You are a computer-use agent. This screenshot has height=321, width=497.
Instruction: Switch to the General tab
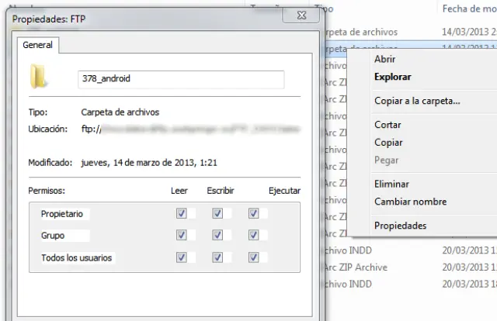coord(37,46)
